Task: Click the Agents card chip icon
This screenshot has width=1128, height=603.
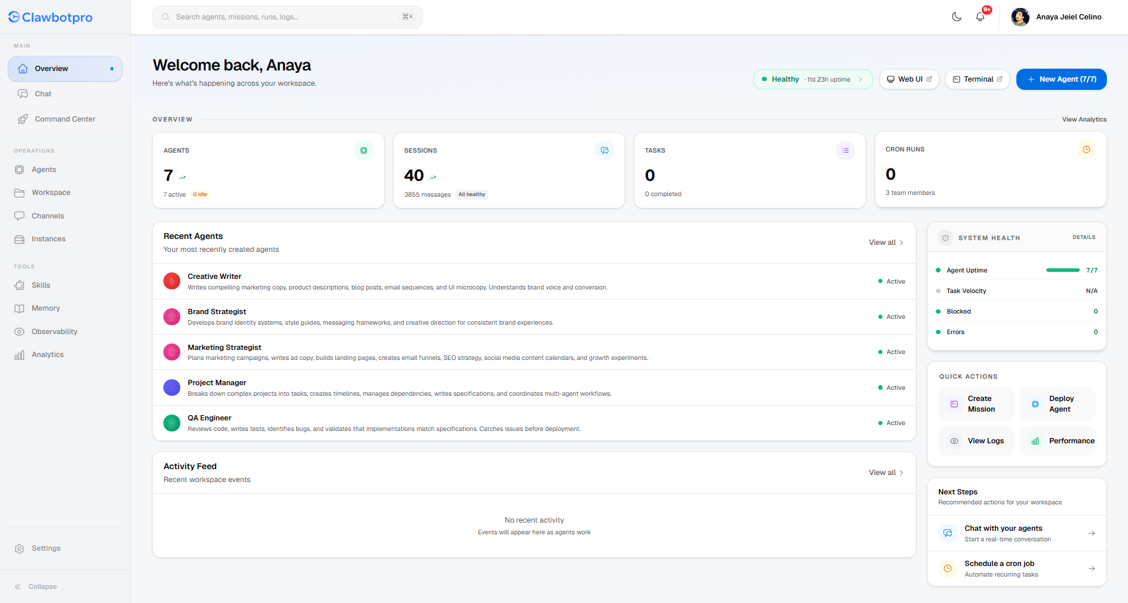Action: point(364,151)
